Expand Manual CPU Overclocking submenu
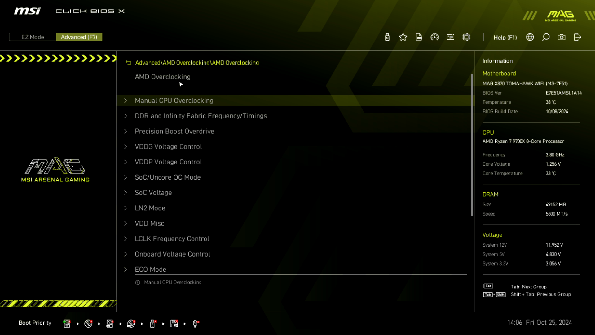This screenshot has width=595, height=335. click(174, 100)
